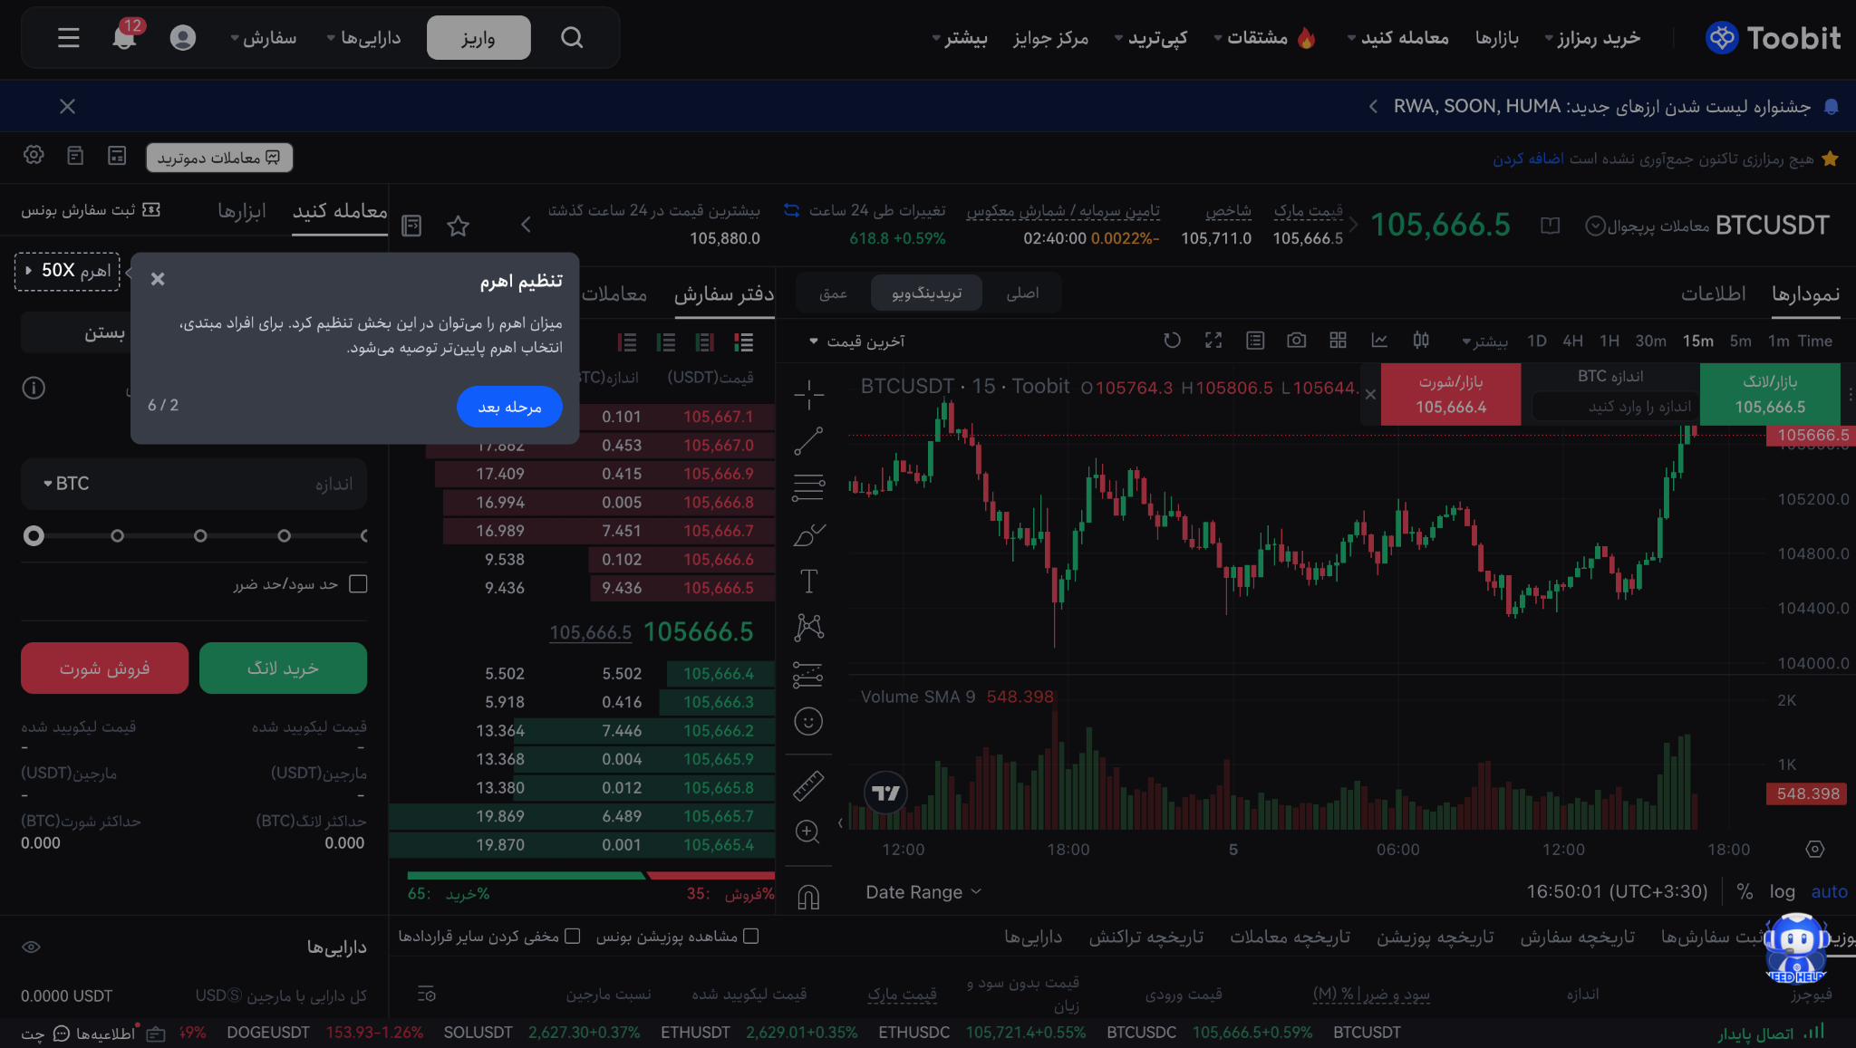The height and width of the screenshot is (1048, 1856).
Task: Click next step tutorial button
Action: pos(509,407)
